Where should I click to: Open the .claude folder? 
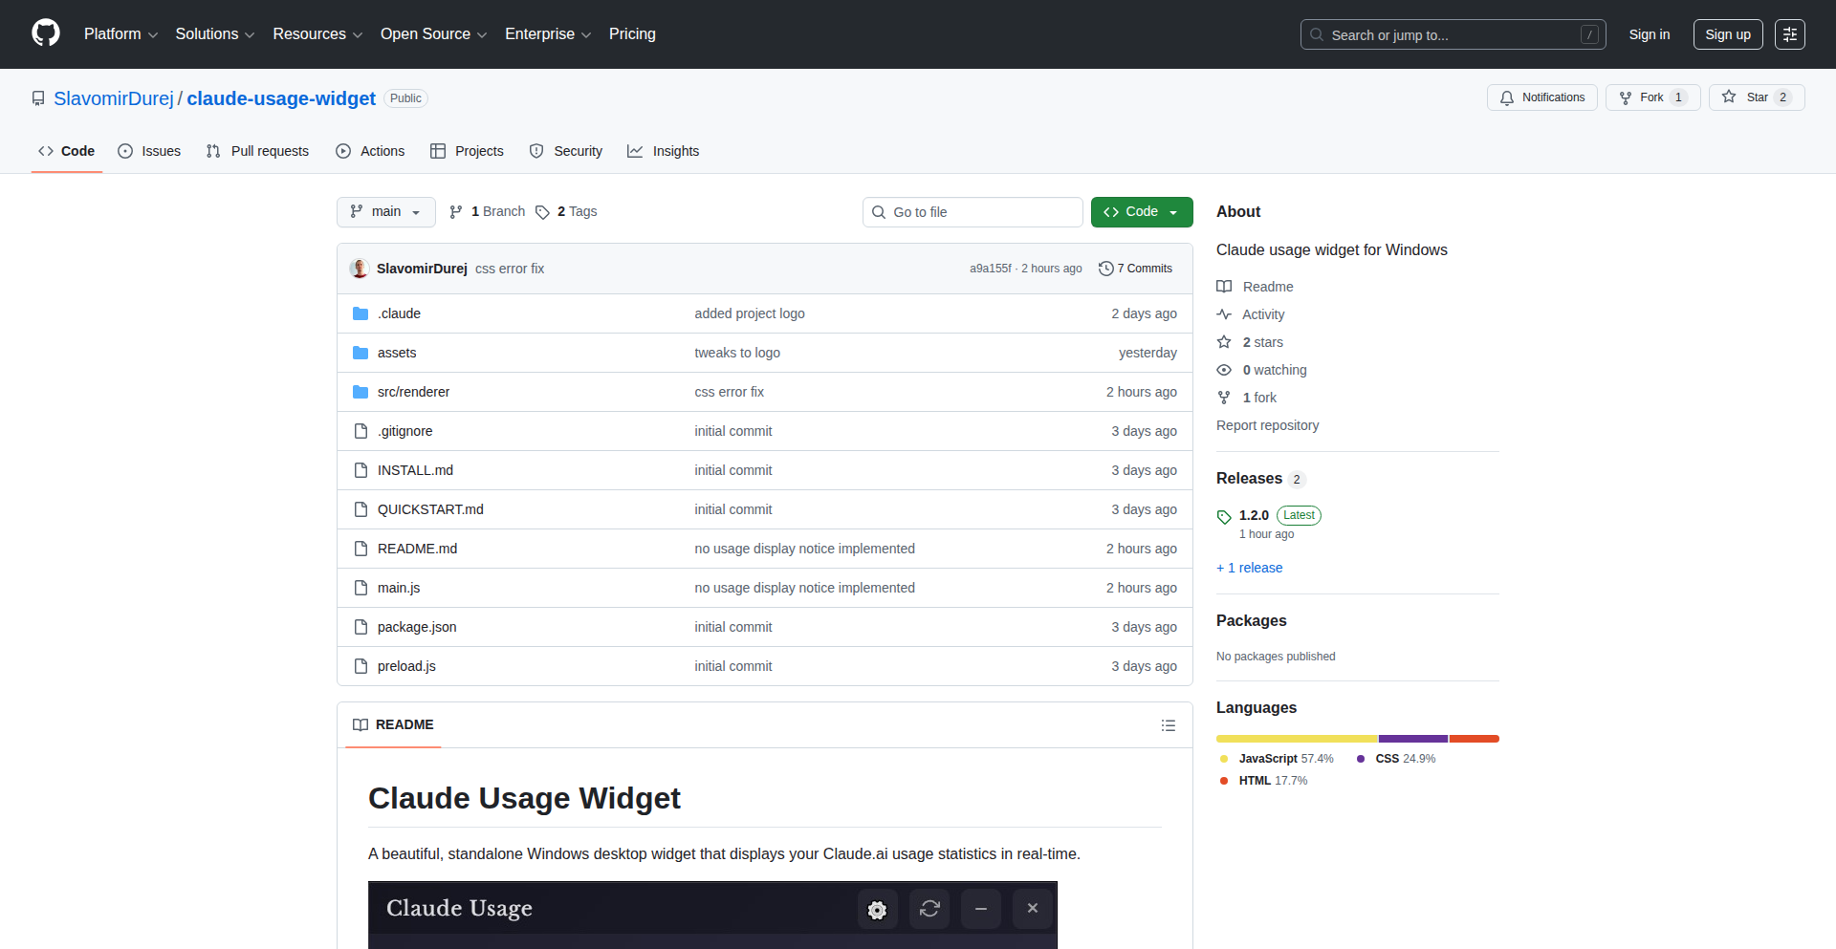point(399,313)
